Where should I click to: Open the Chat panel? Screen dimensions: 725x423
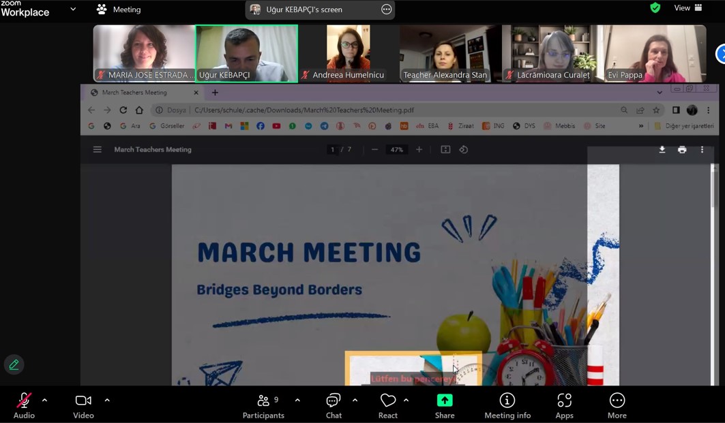[x=334, y=406]
